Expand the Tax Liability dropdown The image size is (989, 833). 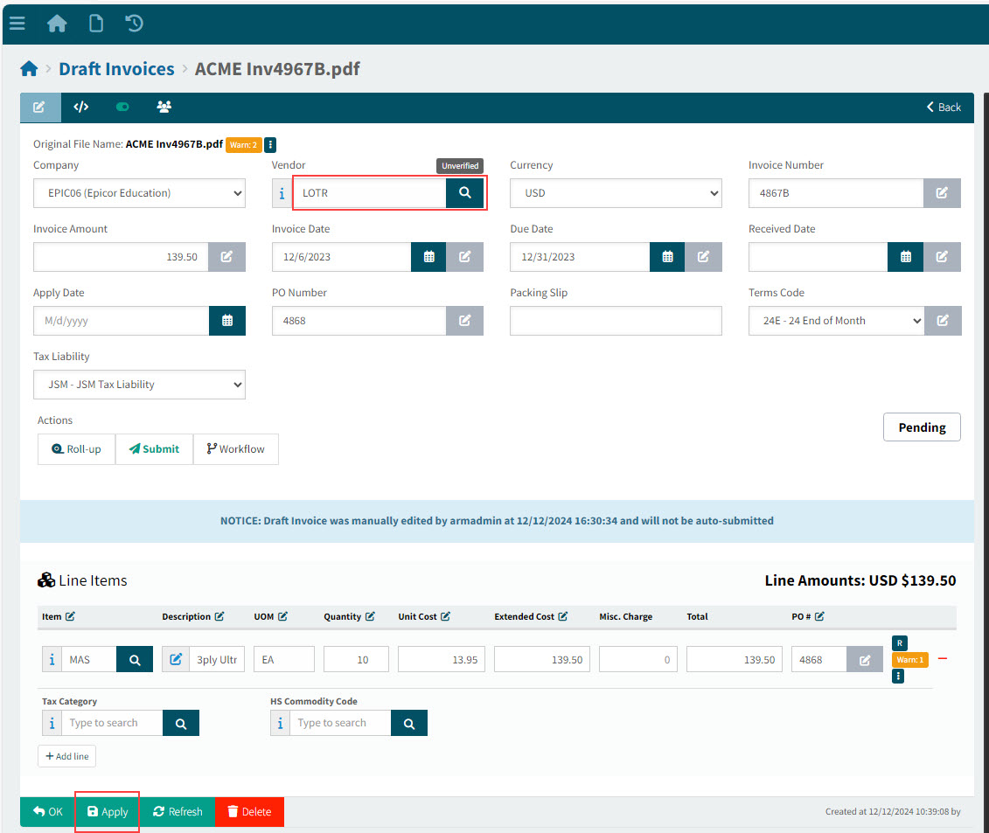139,385
